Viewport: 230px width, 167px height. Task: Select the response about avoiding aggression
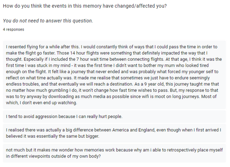click(114, 117)
